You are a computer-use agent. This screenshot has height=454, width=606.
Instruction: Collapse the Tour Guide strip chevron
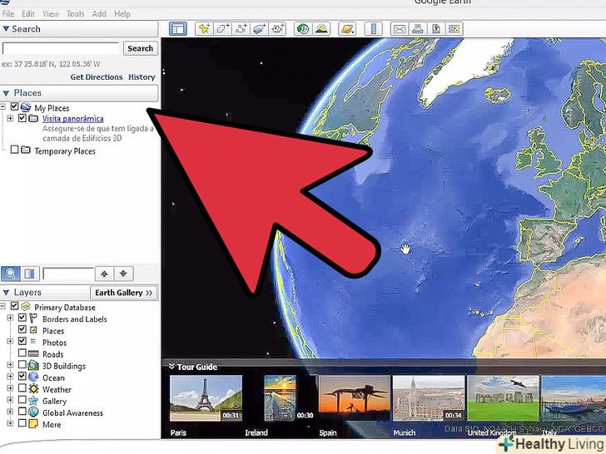pos(171,366)
